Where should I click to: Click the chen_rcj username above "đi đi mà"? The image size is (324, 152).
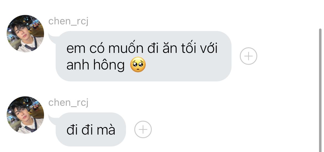click(x=68, y=102)
